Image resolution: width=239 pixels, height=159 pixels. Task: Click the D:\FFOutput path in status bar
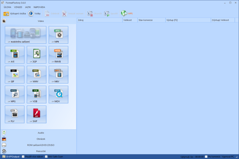point(13,157)
